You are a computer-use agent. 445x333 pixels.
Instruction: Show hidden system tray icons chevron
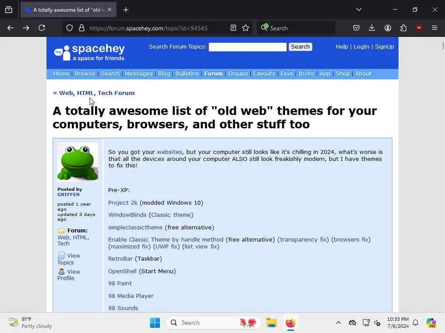pos(338,323)
